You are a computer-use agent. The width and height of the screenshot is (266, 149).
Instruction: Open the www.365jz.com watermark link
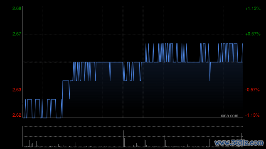pos(239,143)
